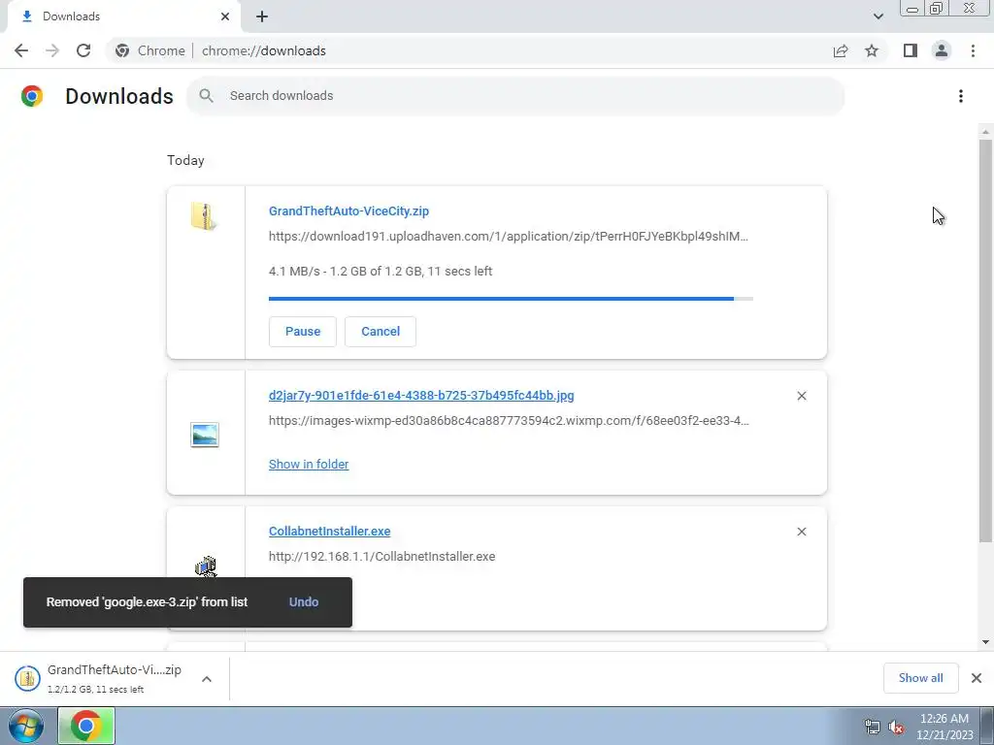Open the d2jar7y jpg file link
994x745 pixels.
tap(421, 396)
